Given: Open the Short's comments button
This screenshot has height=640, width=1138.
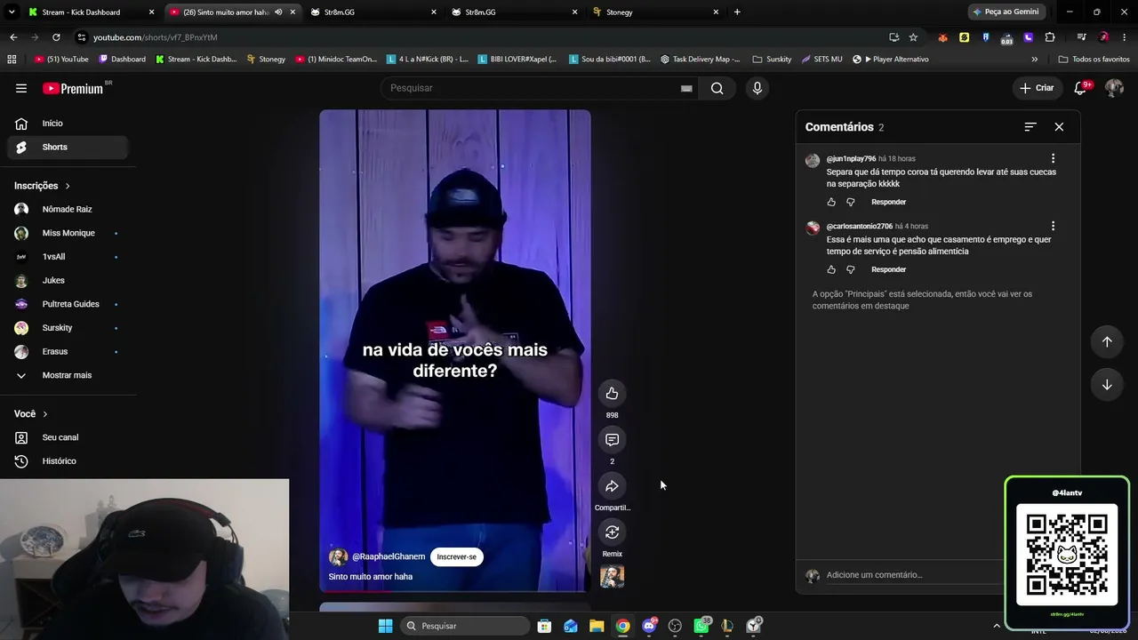Looking at the screenshot, I should tap(612, 440).
